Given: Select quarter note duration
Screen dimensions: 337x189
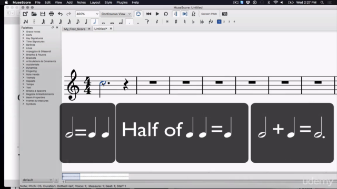Looking at the screenshot, I should point(86,22).
